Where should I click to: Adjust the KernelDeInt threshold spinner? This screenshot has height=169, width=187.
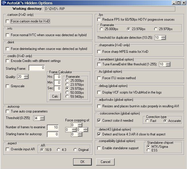168,64
